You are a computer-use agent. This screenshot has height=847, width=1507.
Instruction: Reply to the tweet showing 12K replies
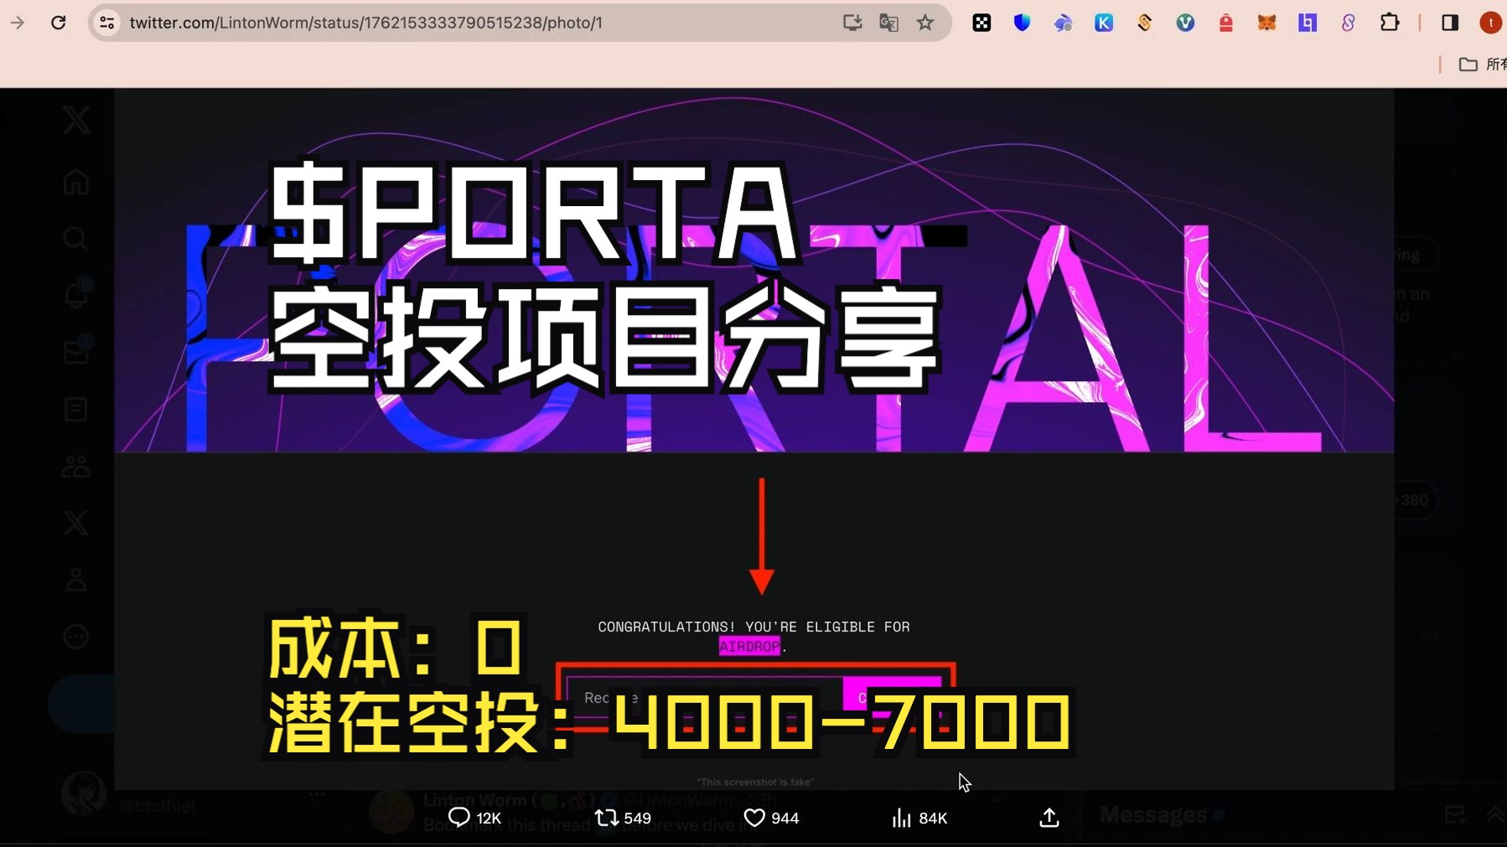[474, 818]
